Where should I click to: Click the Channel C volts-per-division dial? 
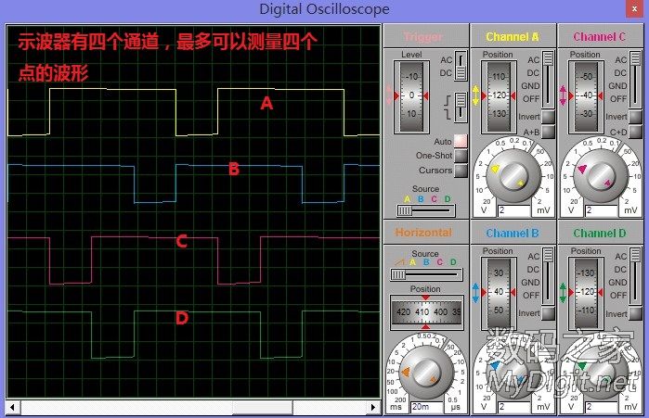pyautogui.click(x=601, y=176)
